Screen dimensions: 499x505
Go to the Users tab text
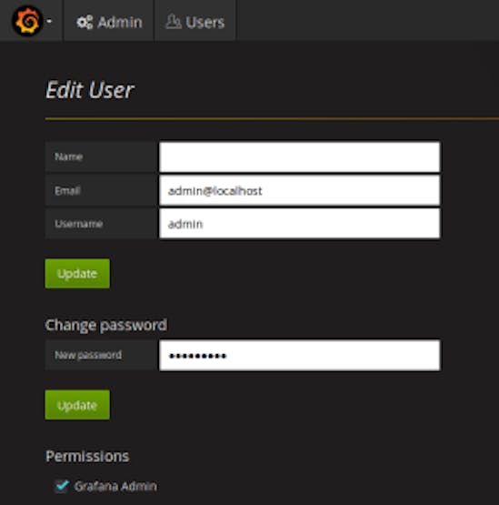[x=205, y=23]
